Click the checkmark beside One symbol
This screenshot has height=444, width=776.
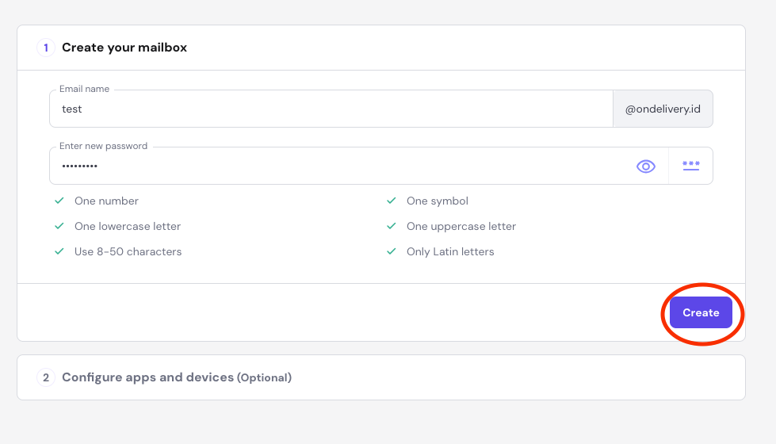point(391,201)
